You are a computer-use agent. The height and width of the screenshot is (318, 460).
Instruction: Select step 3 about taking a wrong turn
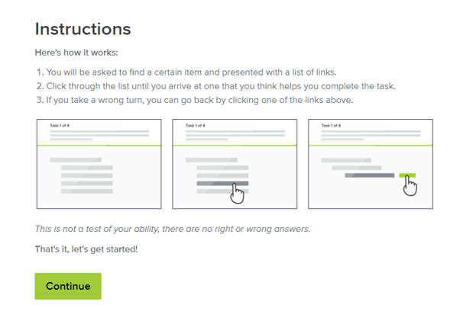[195, 100]
